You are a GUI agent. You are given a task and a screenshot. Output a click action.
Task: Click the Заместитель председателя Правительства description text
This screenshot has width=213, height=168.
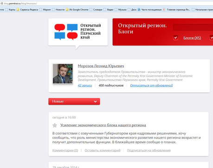pyautogui.click(x=135, y=76)
